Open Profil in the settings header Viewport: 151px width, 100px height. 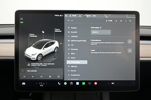[109, 21]
